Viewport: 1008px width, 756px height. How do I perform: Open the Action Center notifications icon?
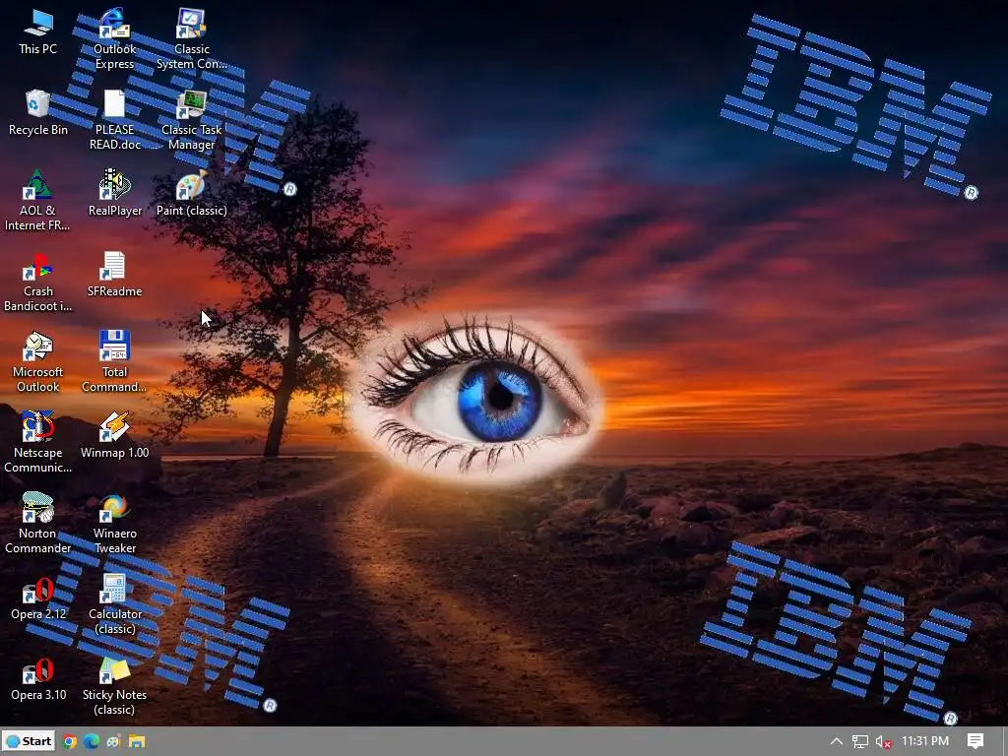click(x=976, y=741)
